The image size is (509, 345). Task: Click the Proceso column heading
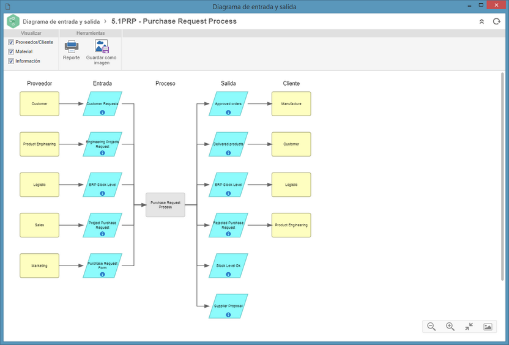coord(165,83)
